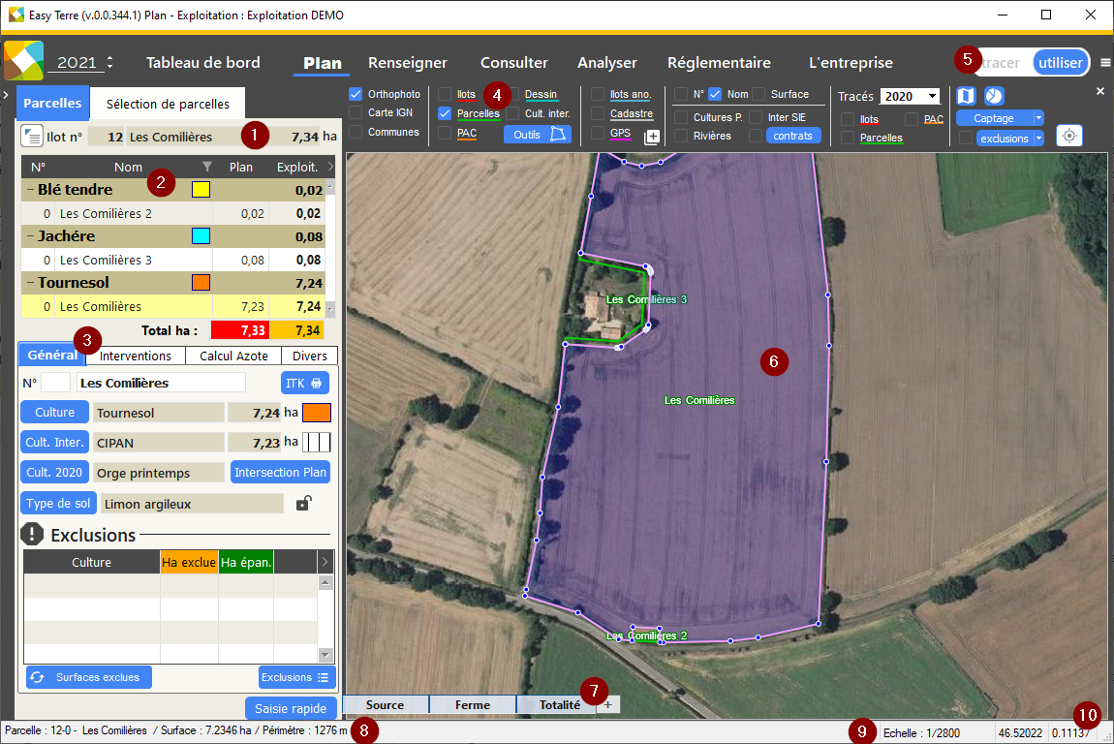Click the padlock icon beside Type de sol
This screenshot has height=744, width=1114.
tap(304, 503)
